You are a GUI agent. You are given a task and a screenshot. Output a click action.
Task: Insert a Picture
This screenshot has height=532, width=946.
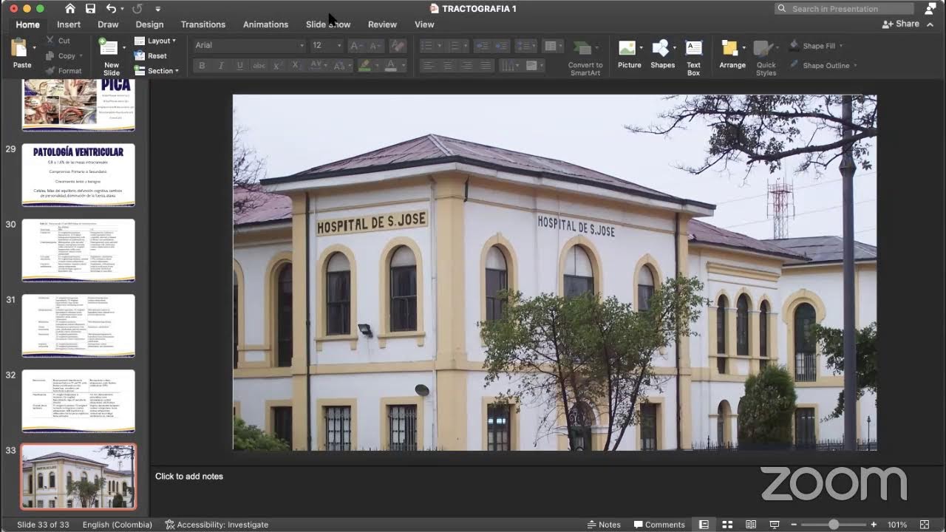(x=629, y=54)
